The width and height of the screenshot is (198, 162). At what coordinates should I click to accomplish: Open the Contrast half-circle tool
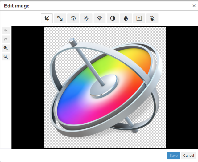click(113, 18)
